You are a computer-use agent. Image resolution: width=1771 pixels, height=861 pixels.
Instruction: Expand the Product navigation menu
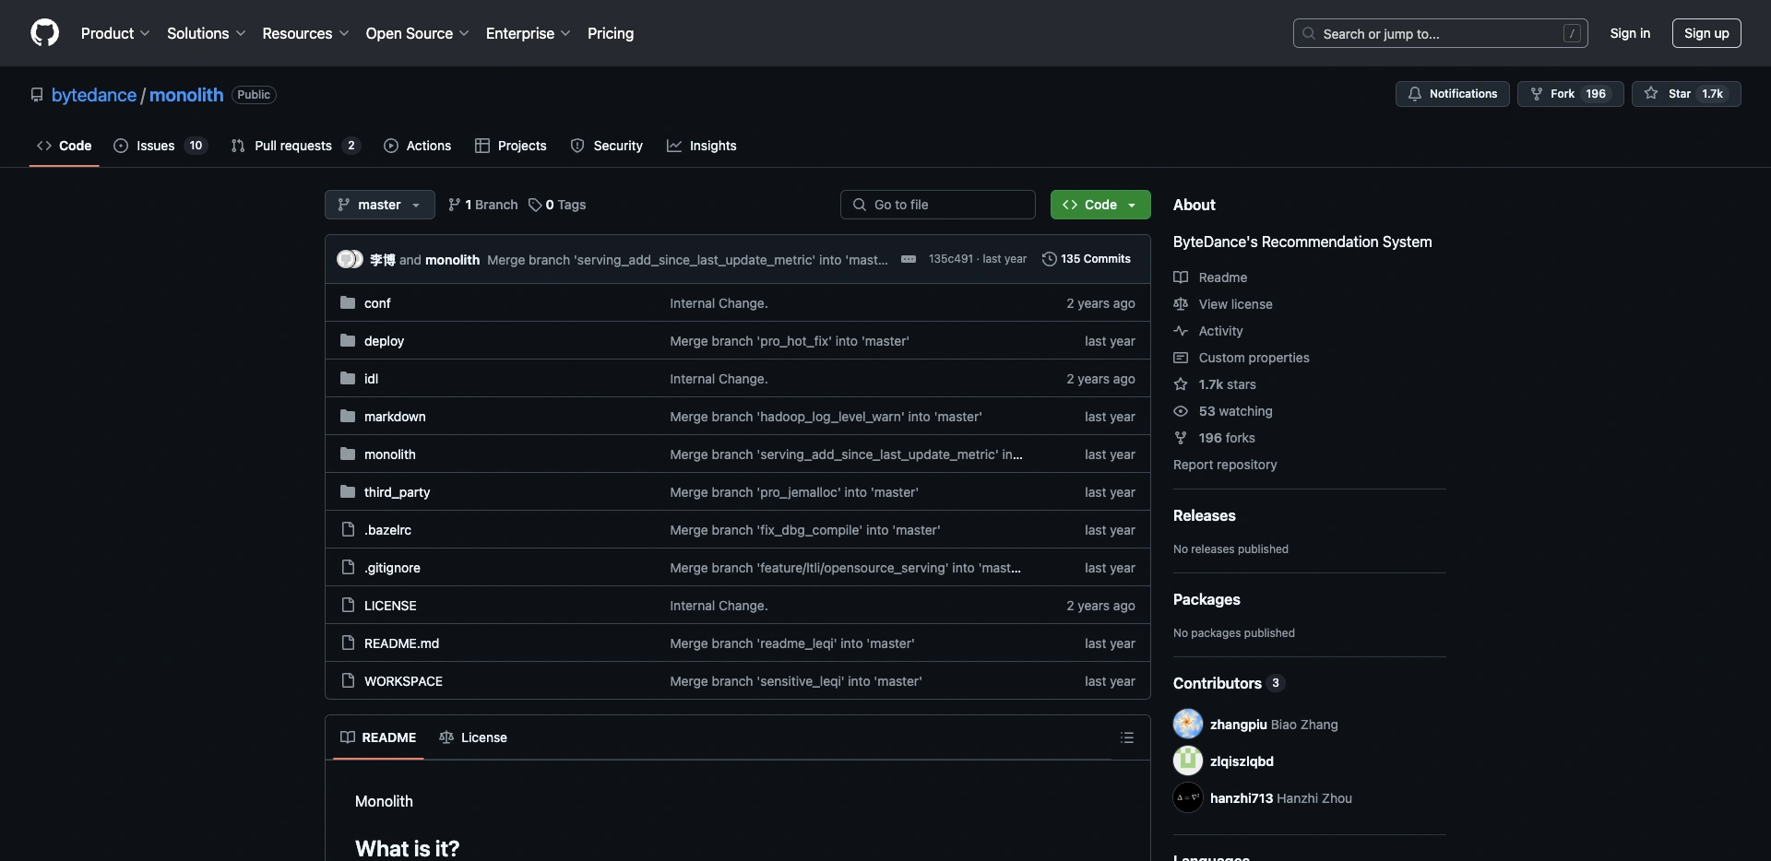114,33
